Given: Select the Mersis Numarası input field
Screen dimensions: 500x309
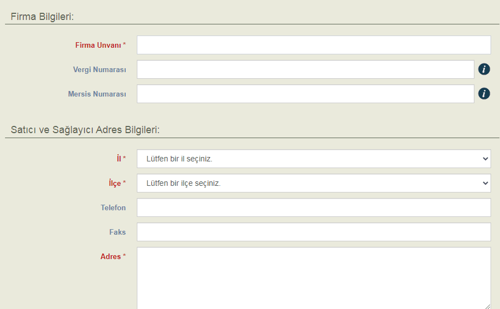Looking at the screenshot, I should pyautogui.click(x=305, y=94).
